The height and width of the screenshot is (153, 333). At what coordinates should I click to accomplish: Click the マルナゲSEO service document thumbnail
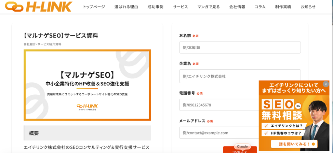pyautogui.click(x=87, y=85)
